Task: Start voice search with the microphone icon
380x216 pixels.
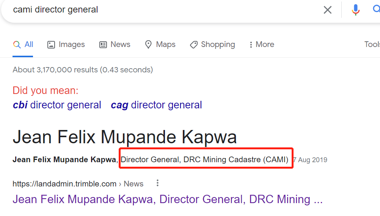Action: point(355,10)
